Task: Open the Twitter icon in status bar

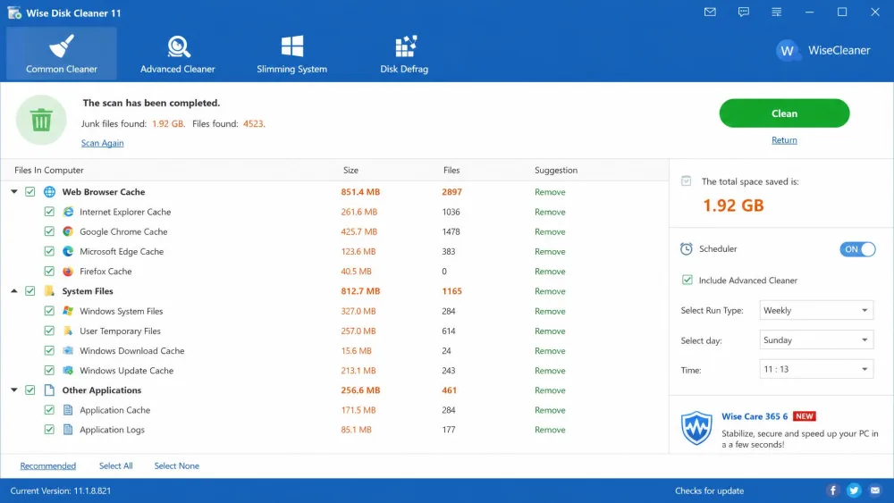Action: pos(854,490)
